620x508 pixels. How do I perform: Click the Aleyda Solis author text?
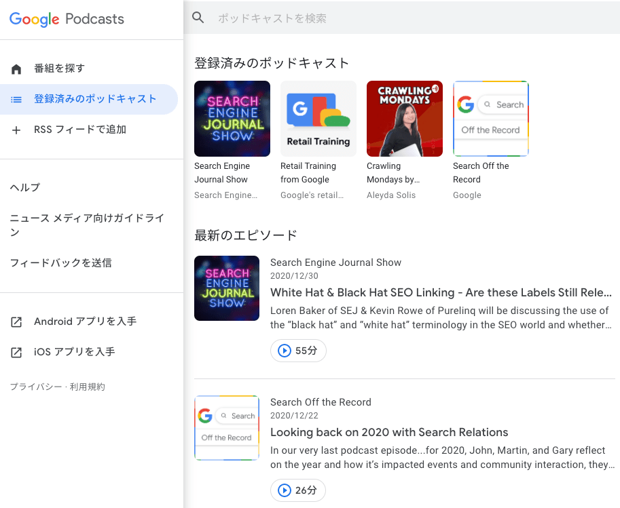pyautogui.click(x=391, y=195)
